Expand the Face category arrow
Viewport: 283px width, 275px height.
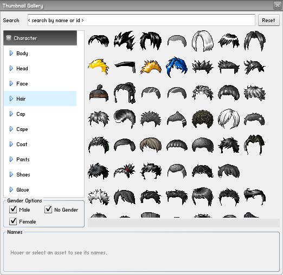pyautogui.click(x=11, y=83)
